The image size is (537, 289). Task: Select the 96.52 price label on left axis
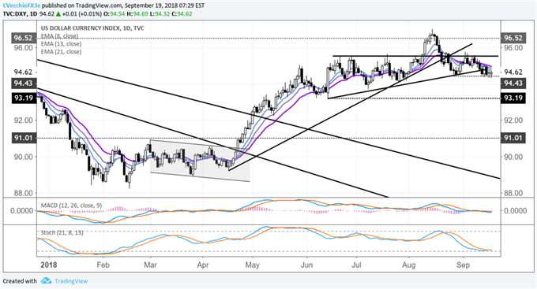click(24, 38)
